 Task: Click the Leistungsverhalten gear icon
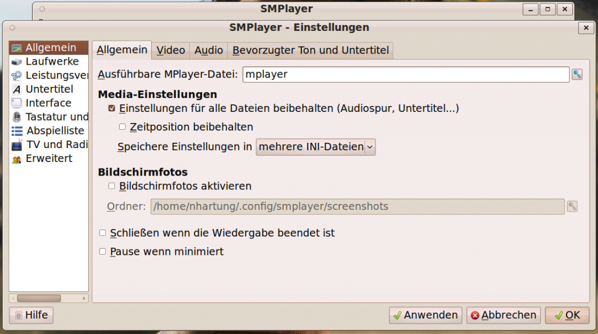click(17, 75)
